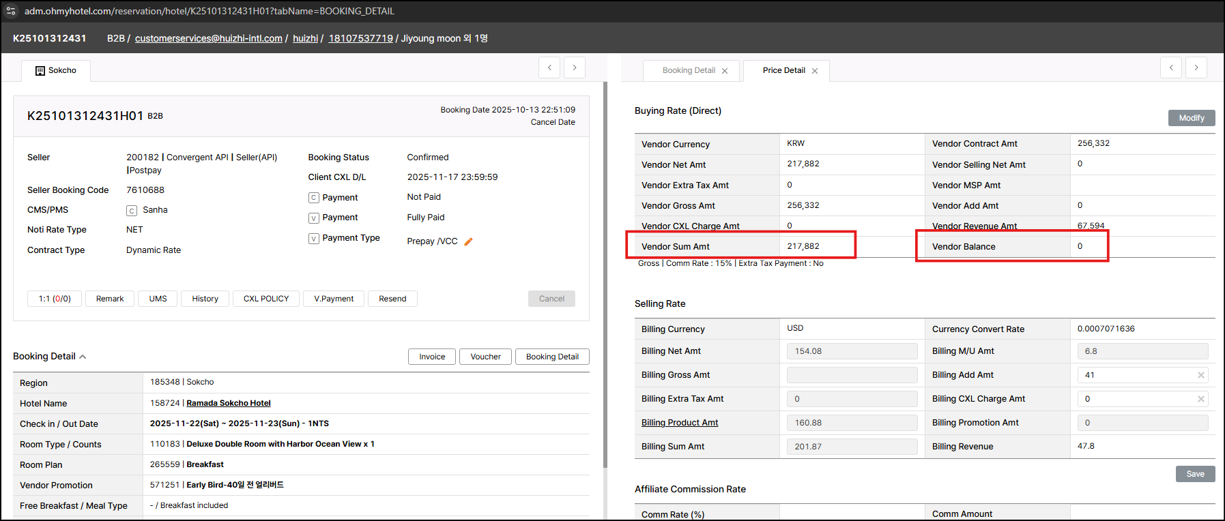
Task: Click into the Billing Add Amt input field
Action: pos(1136,375)
